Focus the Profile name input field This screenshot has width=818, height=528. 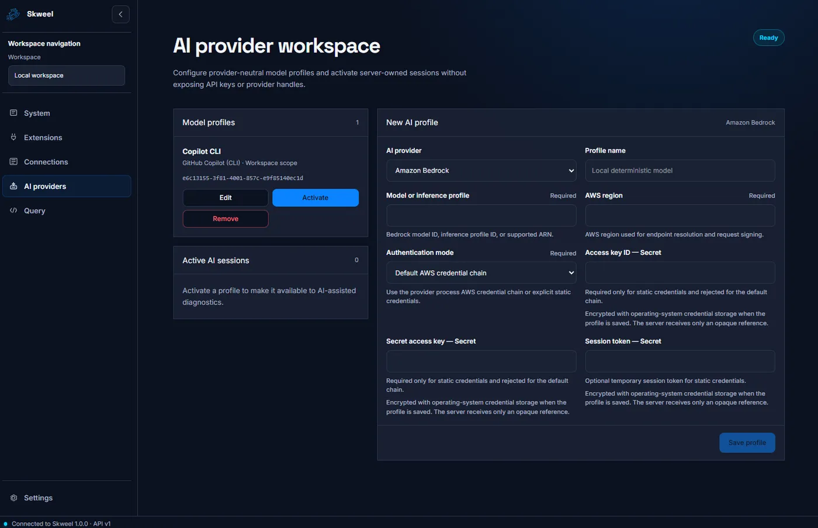[x=680, y=171]
